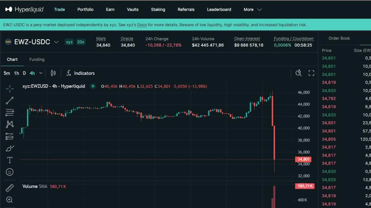371x208 pixels.
Task: Click the Oracle price label
Action: (x=127, y=39)
